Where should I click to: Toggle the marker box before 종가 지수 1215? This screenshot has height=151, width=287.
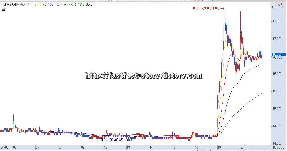click(x=61, y=4)
